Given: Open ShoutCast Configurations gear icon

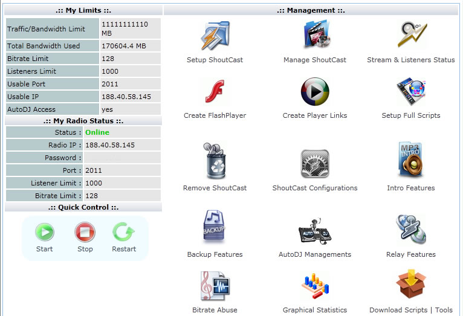Looking at the screenshot, I should [315, 163].
